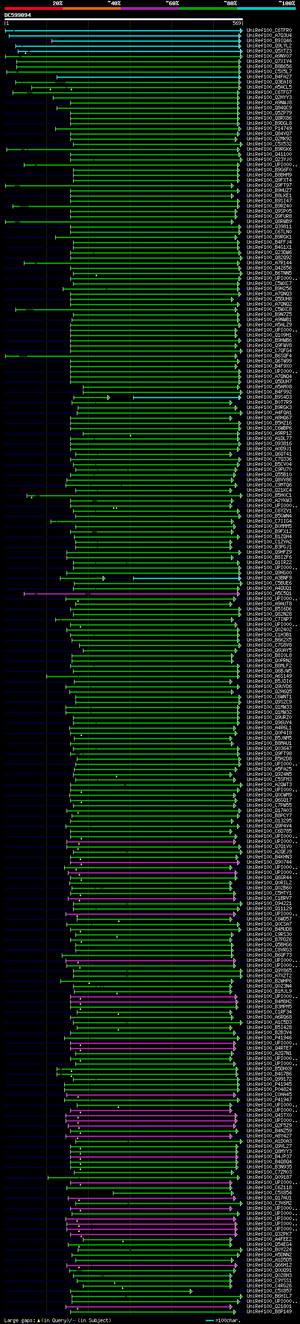Select the UniRef100_B8B656 label
Screen dimensions: 300x1324
(269, 66)
